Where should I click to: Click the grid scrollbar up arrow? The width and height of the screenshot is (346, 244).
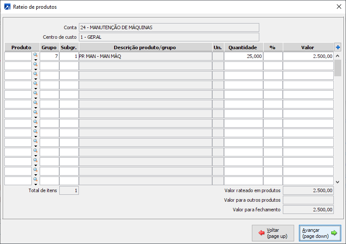click(337, 56)
